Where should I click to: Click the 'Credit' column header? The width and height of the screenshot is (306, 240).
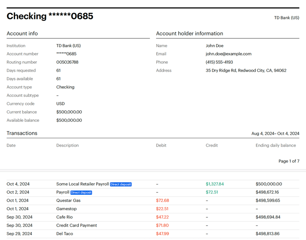pos(212,145)
